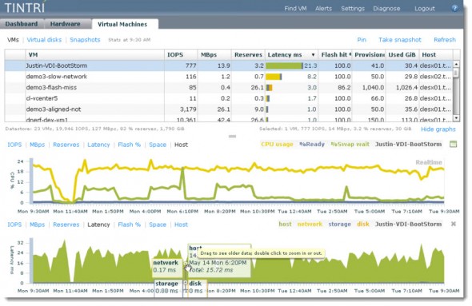Select the Justin-VDI-BootStorm row
472x306 pixels.
pyautogui.click(x=229, y=66)
